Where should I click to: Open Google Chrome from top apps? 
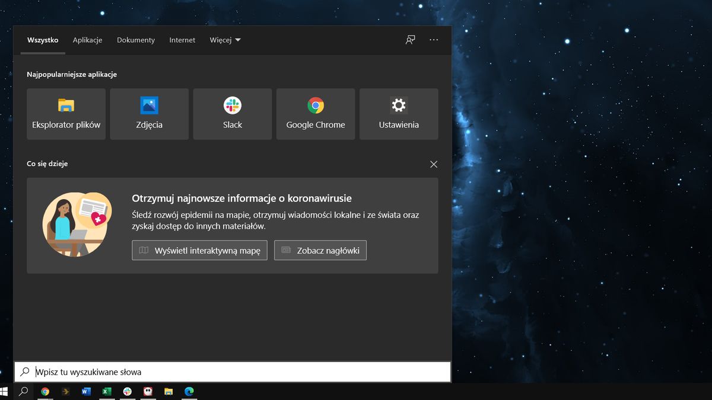[315, 114]
